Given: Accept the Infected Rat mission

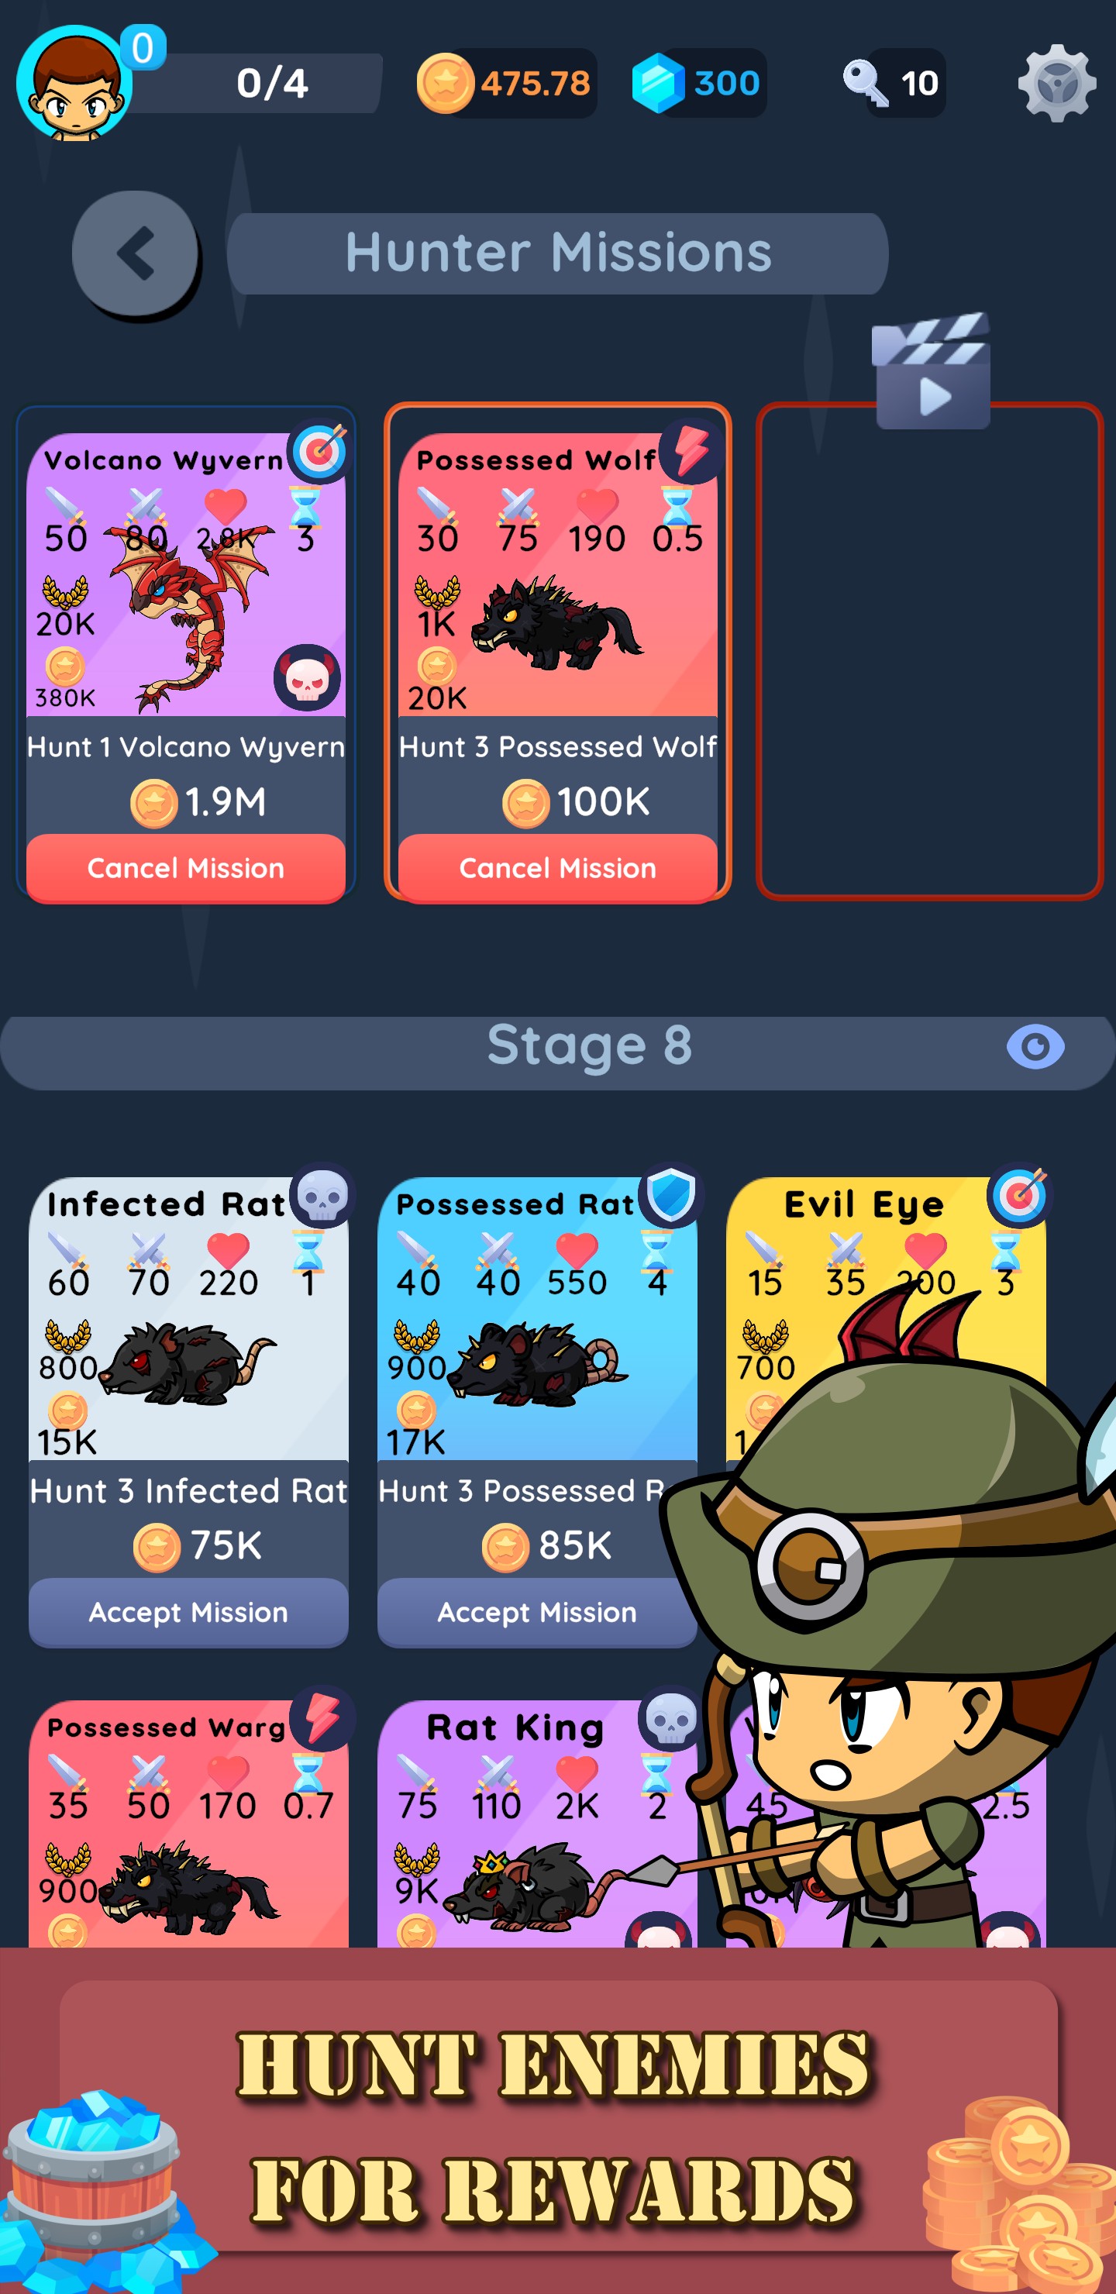Looking at the screenshot, I should (189, 1613).
